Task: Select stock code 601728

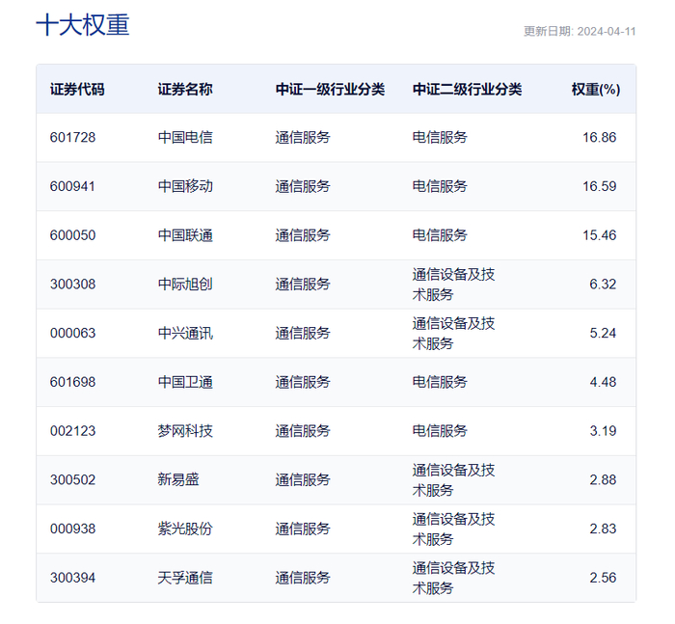Action: tap(72, 137)
